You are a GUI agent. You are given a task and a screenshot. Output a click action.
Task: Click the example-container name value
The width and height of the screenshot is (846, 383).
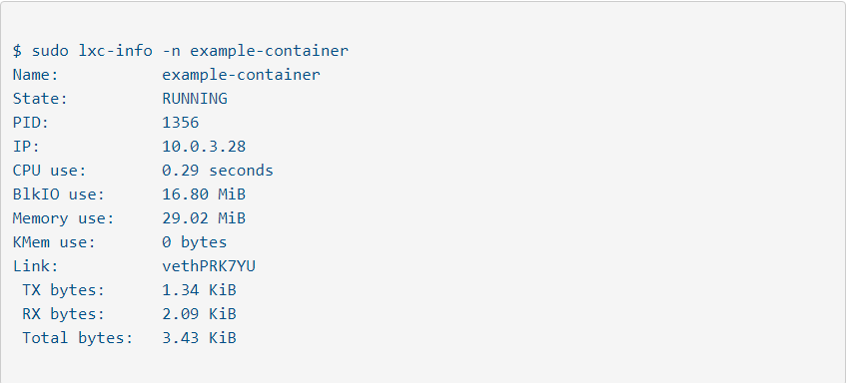[x=241, y=75]
